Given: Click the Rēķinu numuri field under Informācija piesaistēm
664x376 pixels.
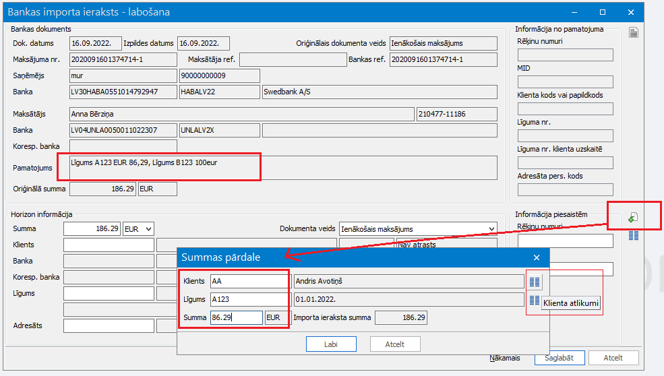Looking at the screenshot, I should tap(566, 241).
